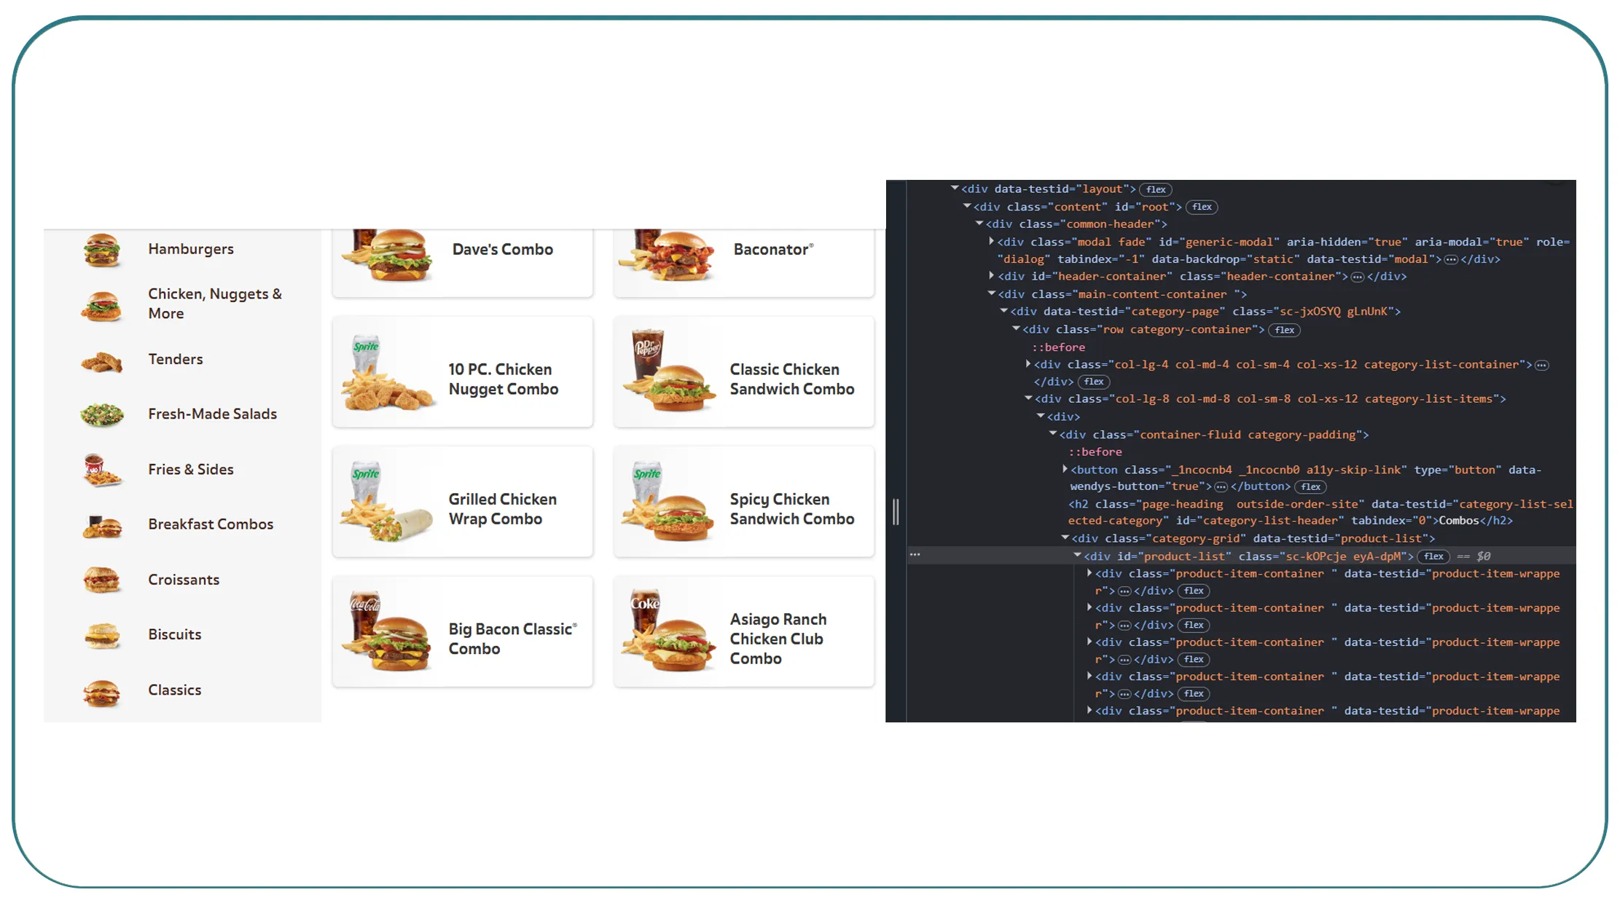Click the Tenders category icon

point(101,361)
